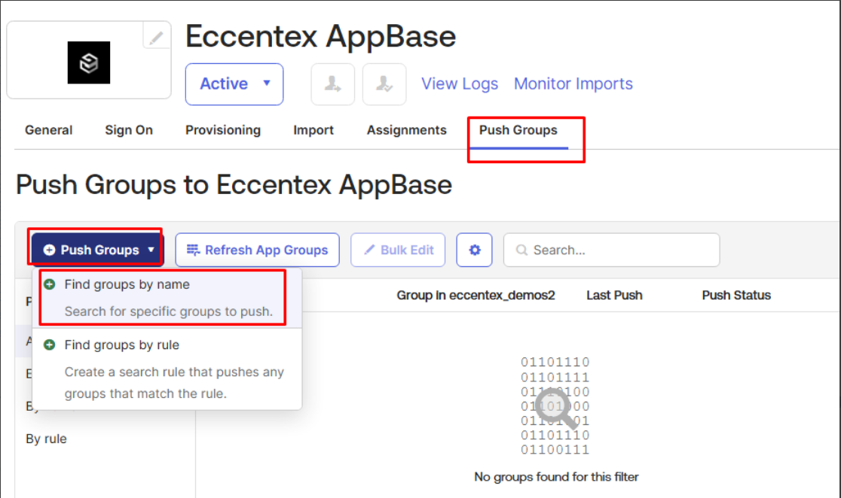Image resolution: width=841 pixels, height=498 pixels.
Task: Open the gear settings icon
Action: tap(475, 250)
